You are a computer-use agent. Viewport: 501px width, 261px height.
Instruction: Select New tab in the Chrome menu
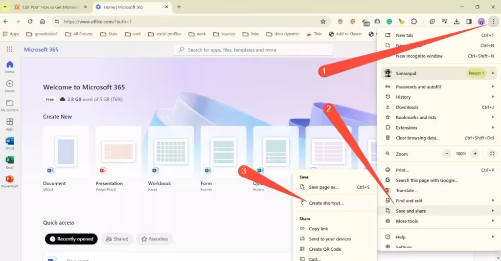click(439, 35)
